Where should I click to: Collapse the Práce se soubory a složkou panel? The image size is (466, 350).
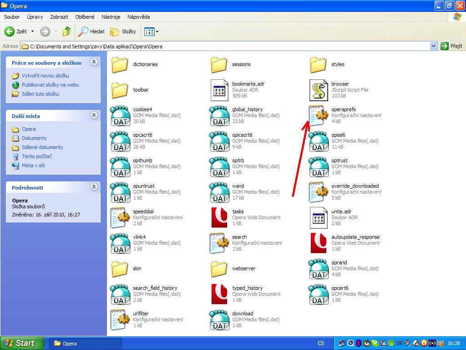[x=94, y=62]
